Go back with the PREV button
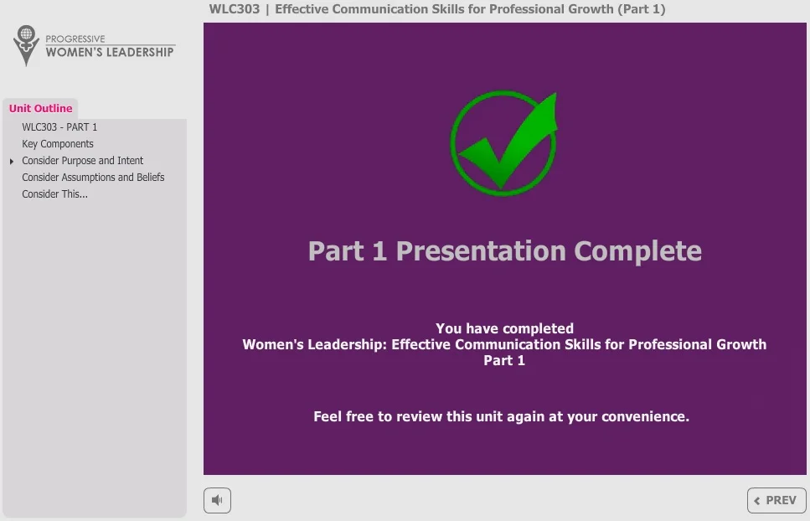This screenshot has height=521, width=810. [x=776, y=500]
